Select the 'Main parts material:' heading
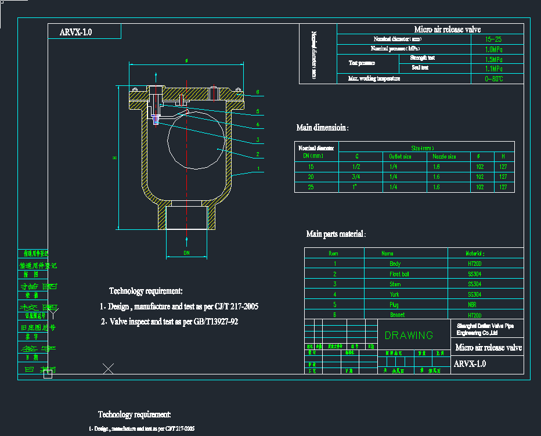541x436 pixels. coord(336,234)
